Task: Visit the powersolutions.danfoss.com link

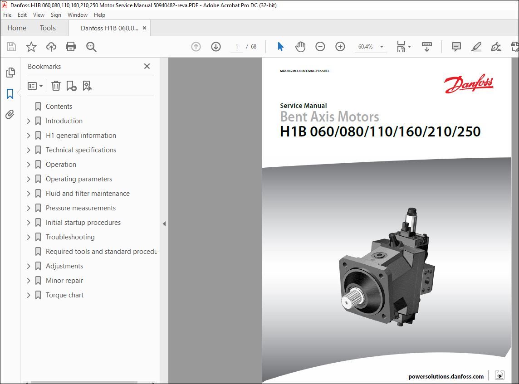Action: click(x=446, y=376)
